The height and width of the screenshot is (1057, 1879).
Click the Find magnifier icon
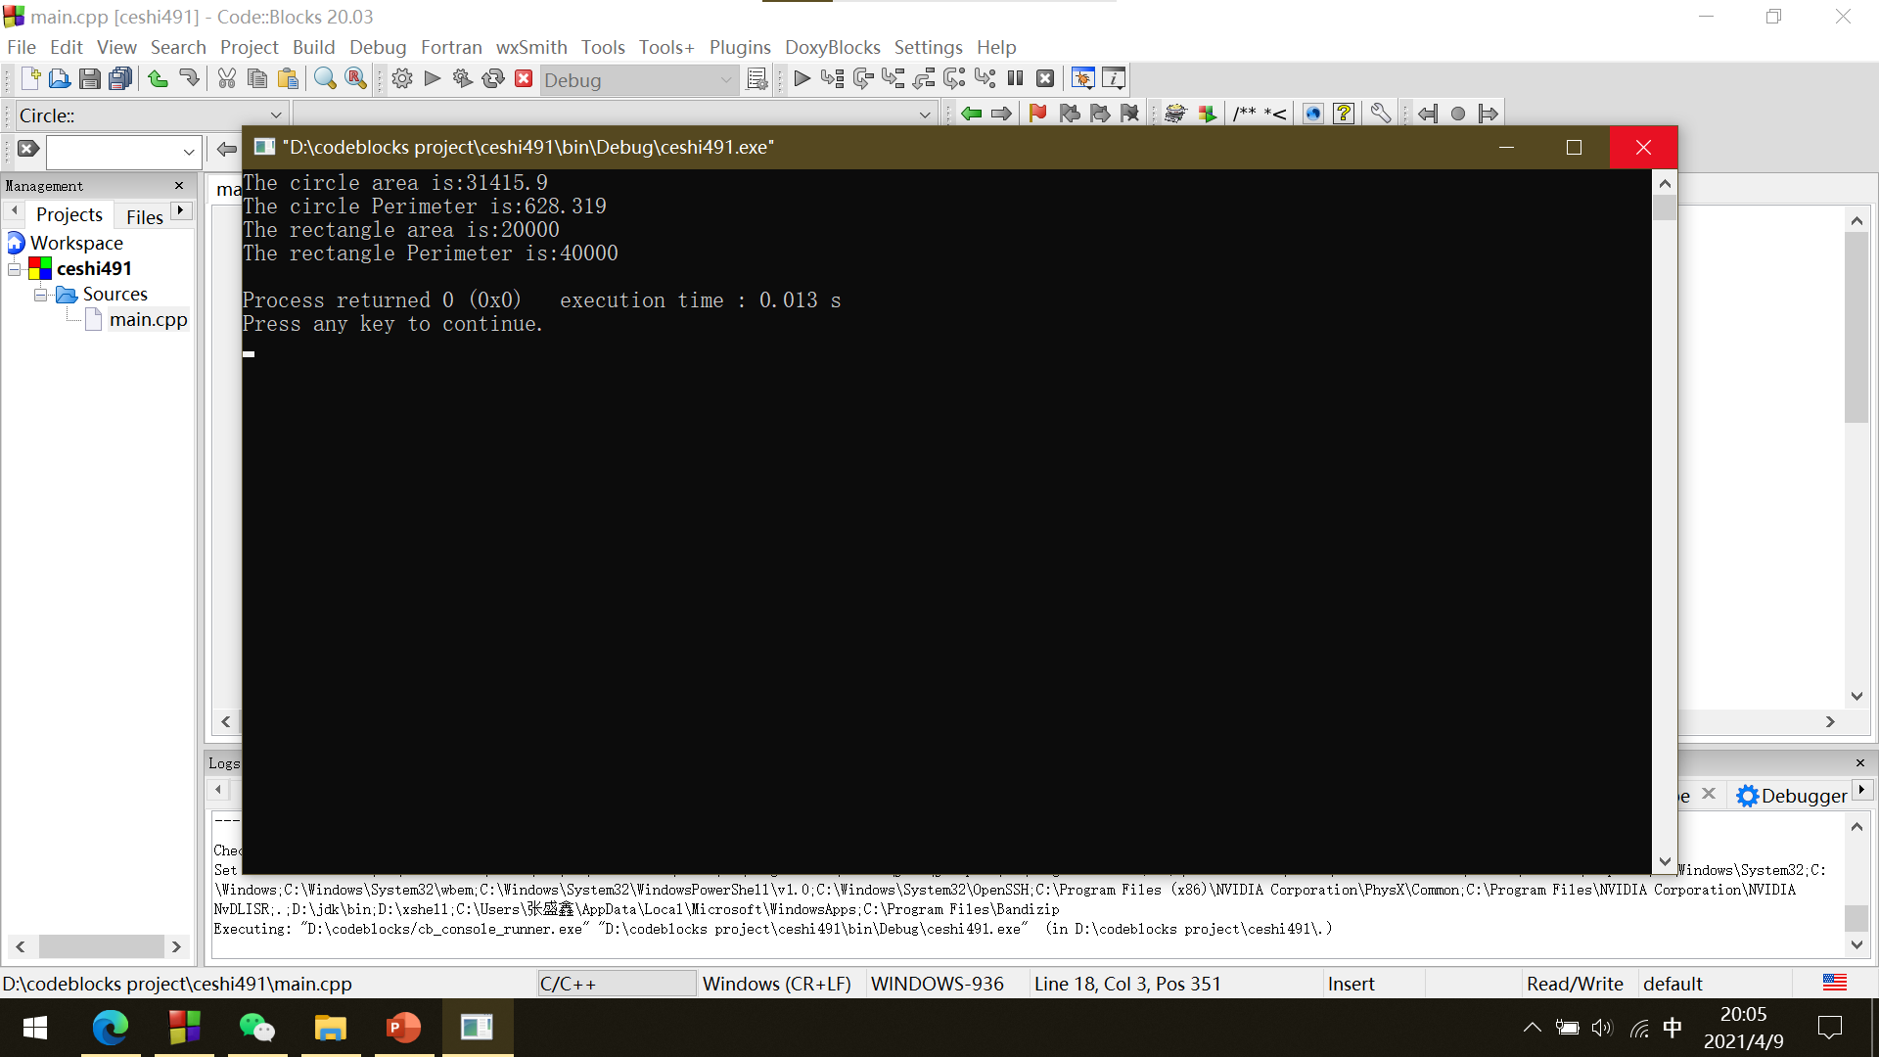(325, 79)
